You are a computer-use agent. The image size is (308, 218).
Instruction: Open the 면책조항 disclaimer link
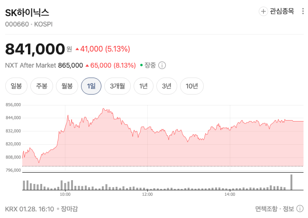(x=266, y=209)
